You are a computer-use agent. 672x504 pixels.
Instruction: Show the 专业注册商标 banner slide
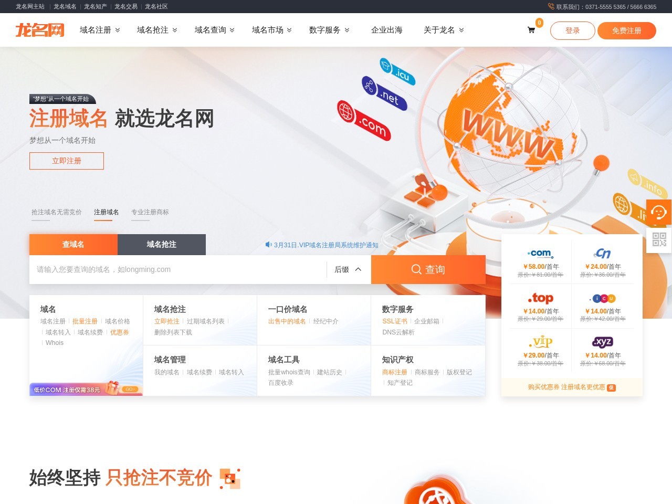pyautogui.click(x=150, y=212)
